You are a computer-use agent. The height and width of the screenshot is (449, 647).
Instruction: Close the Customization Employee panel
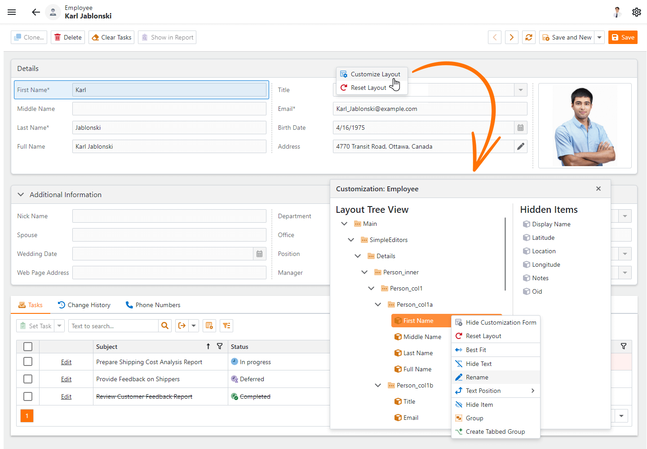(598, 189)
